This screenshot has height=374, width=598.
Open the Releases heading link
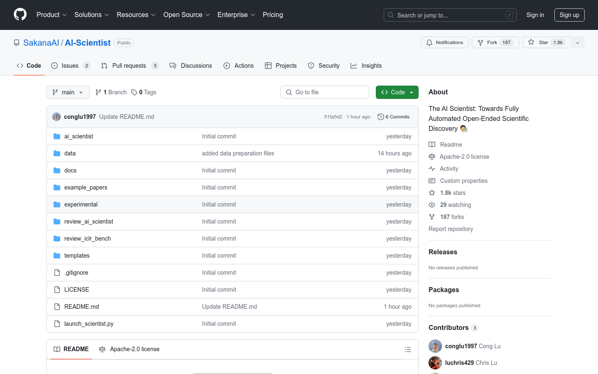tap(443, 252)
